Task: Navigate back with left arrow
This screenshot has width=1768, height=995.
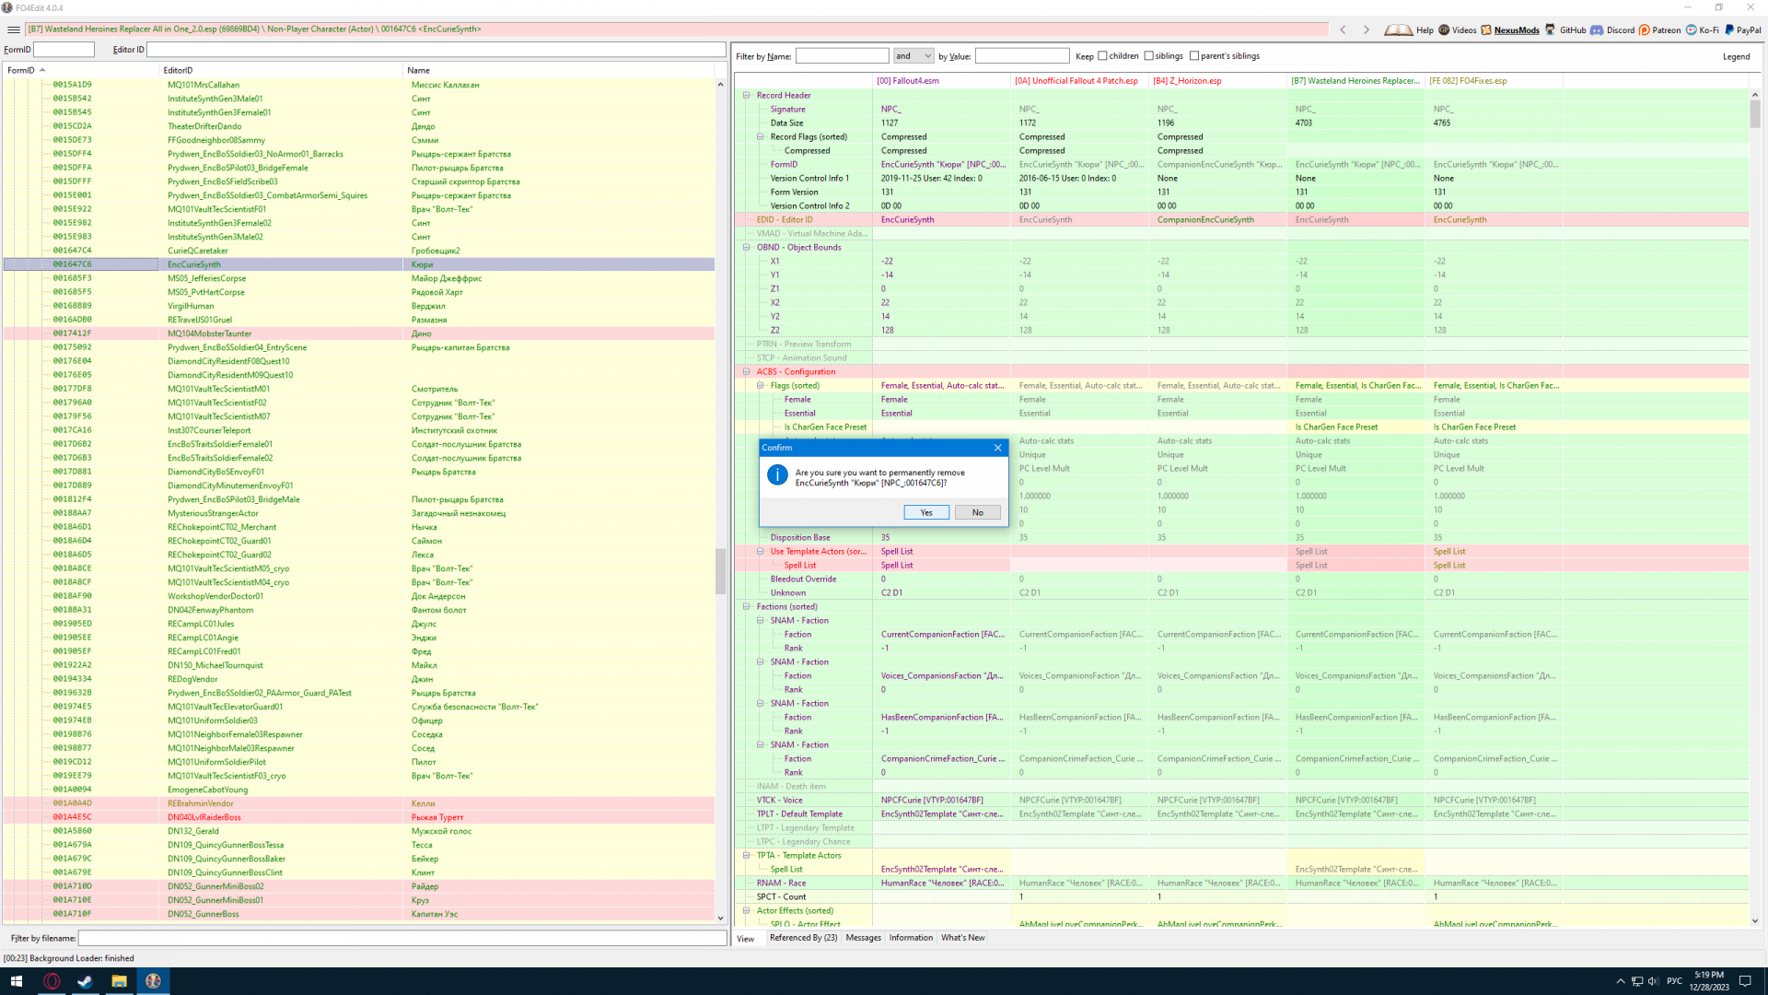Action: (1343, 29)
